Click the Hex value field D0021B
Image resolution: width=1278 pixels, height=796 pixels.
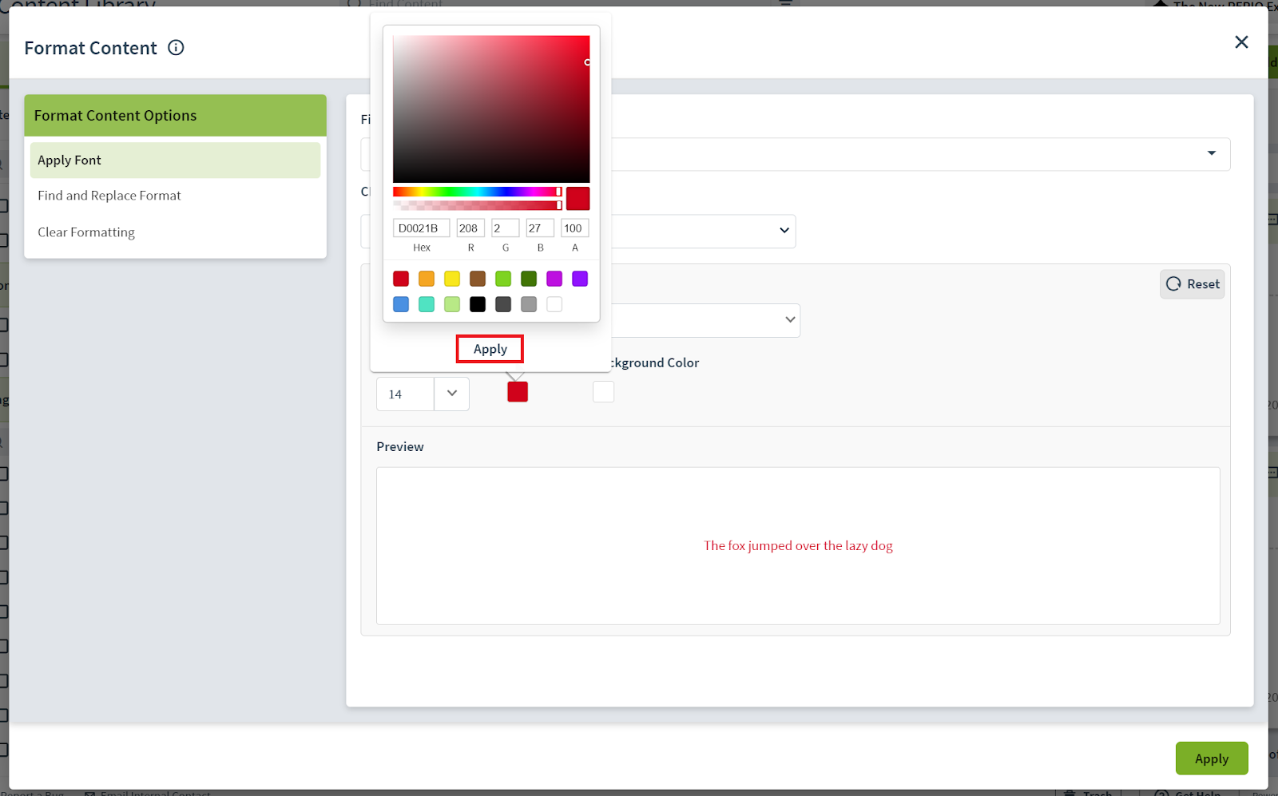click(x=421, y=228)
